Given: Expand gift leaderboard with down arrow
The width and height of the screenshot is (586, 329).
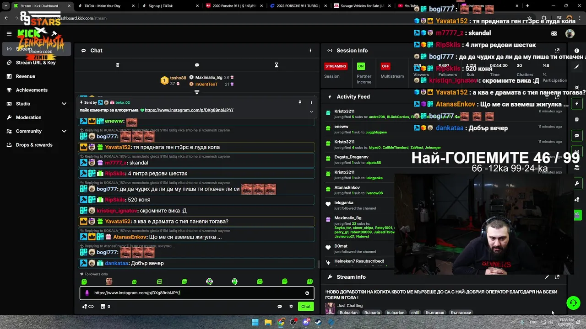Looking at the screenshot, I should click(197, 92).
